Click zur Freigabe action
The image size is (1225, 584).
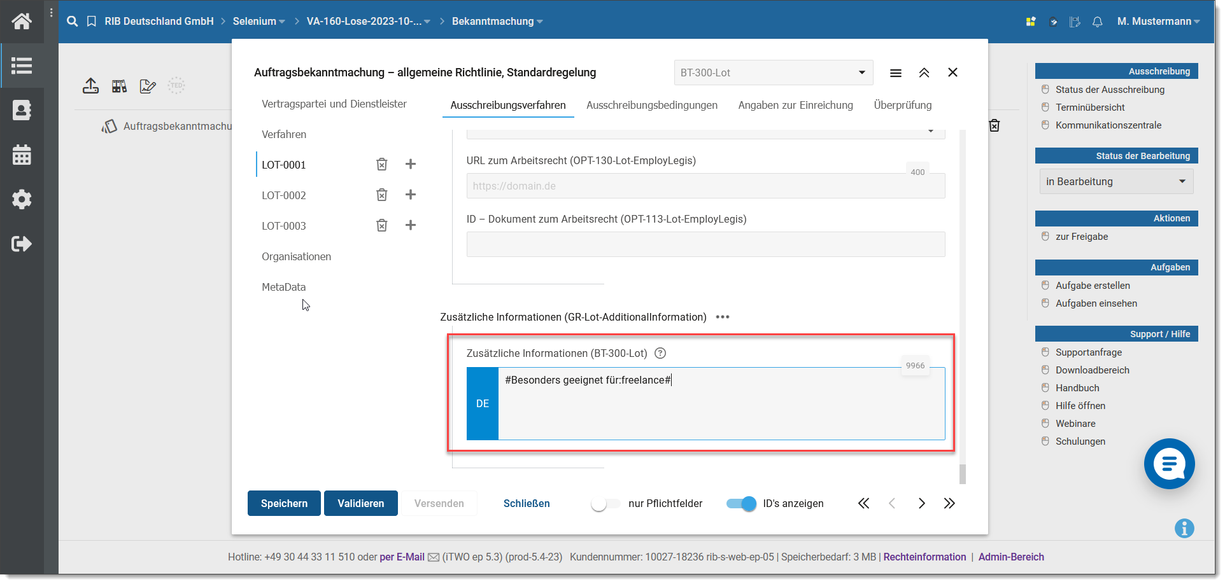pyautogui.click(x=1082, y=237)
